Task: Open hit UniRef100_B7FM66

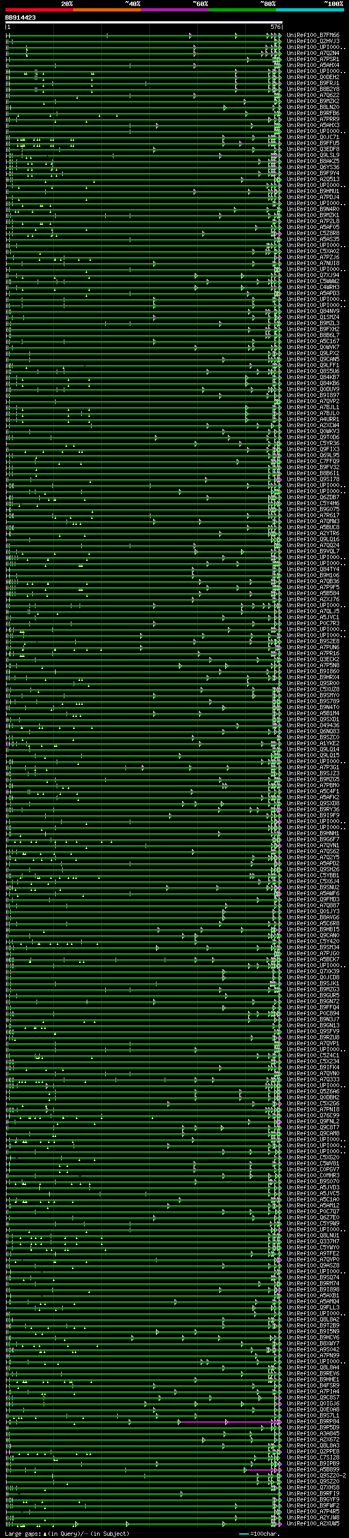Action: (312, 35)
